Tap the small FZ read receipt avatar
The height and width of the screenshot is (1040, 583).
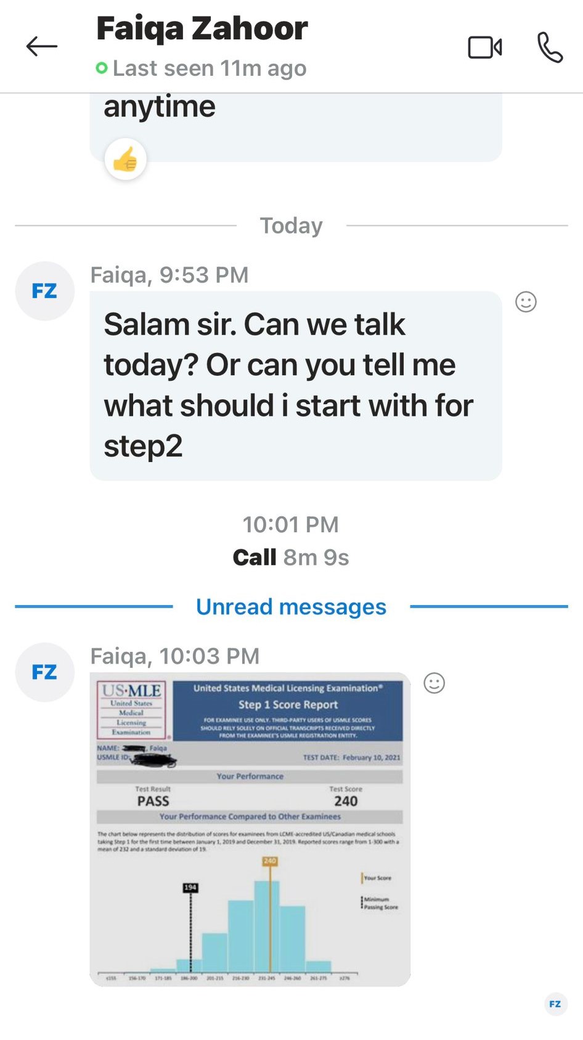[555, 1004]
